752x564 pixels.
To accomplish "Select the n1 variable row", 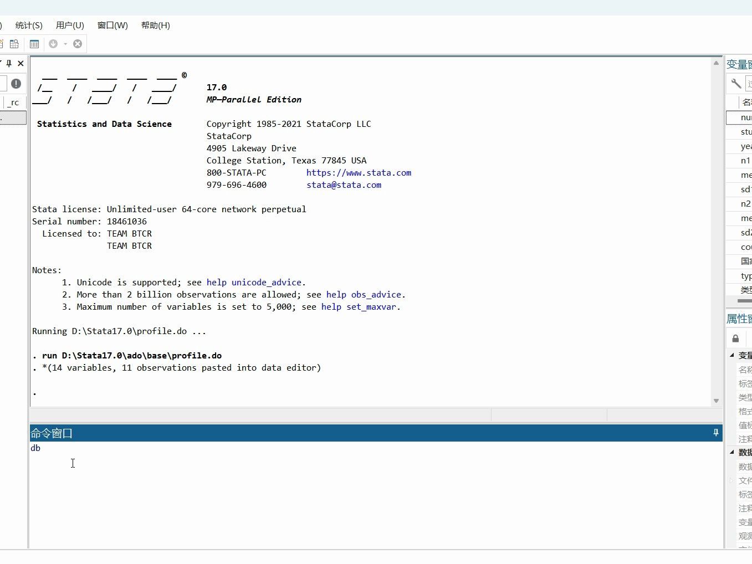I will click(x=739, y=161).
